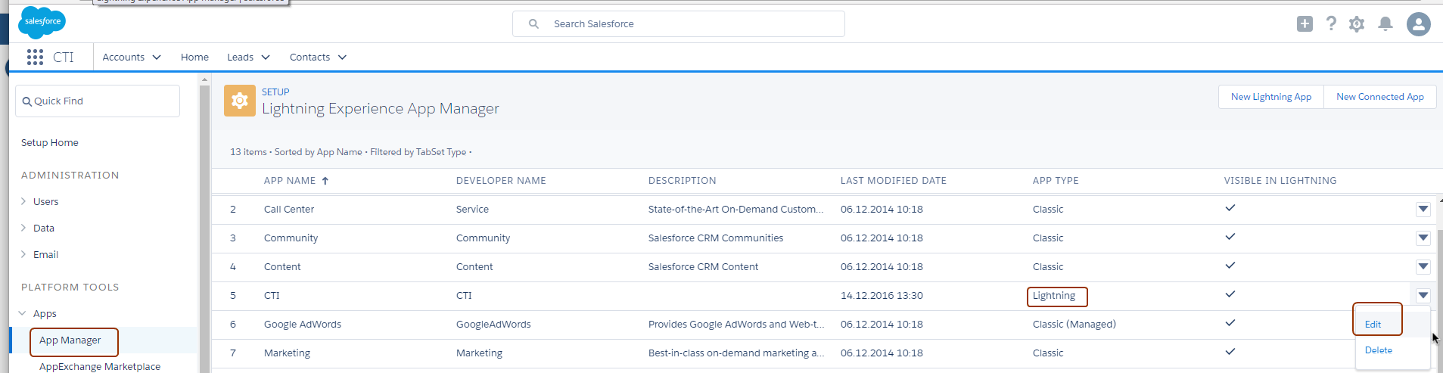Sort by Visible in Lightning header
Viewport: 1443px width, 373px height.
(x=1280, y=181)
